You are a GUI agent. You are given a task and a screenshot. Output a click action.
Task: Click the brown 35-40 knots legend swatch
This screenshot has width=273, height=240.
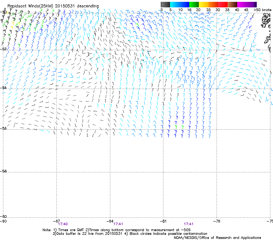[x=232, y=4]
